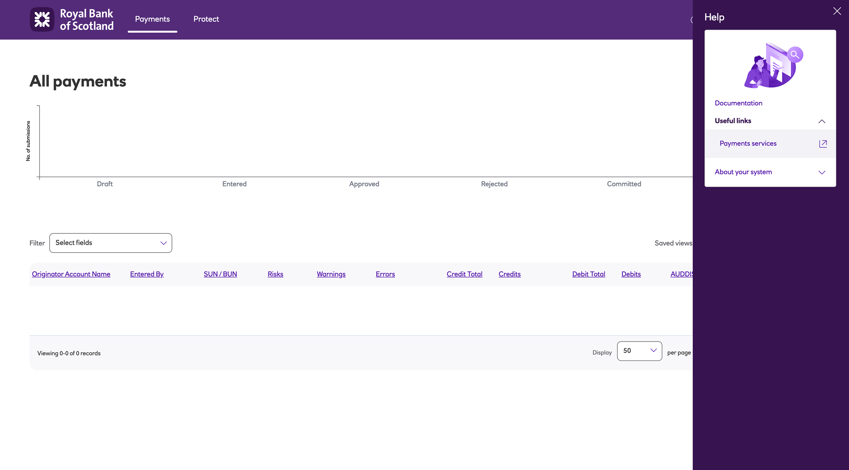The height and width of the screenshot is (470, 849).
Task: Sort by Originator Account Name column
Action: (71, 274)
